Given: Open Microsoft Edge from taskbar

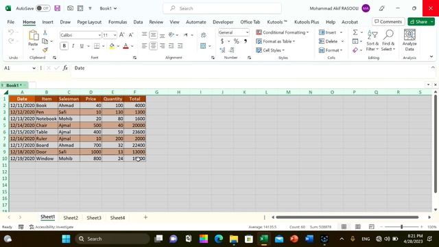Looking at the screenshot, I should 219,239.
